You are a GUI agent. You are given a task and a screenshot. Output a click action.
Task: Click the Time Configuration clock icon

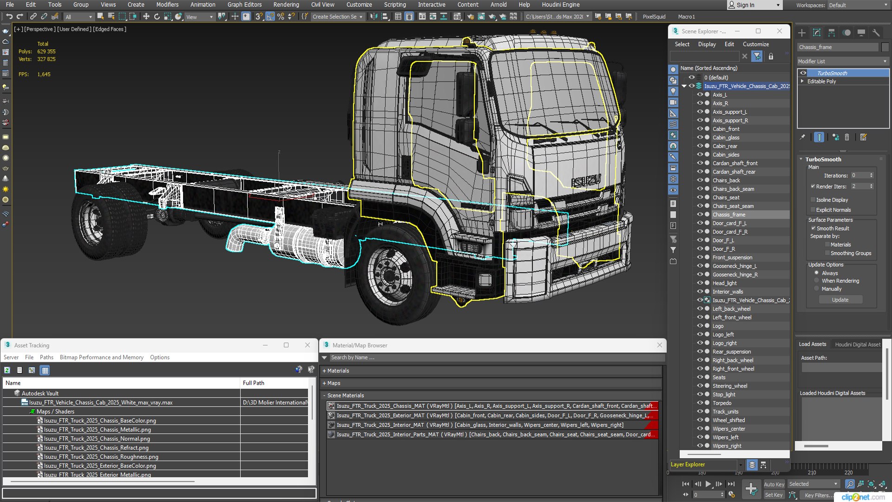[x=732, y=495]
